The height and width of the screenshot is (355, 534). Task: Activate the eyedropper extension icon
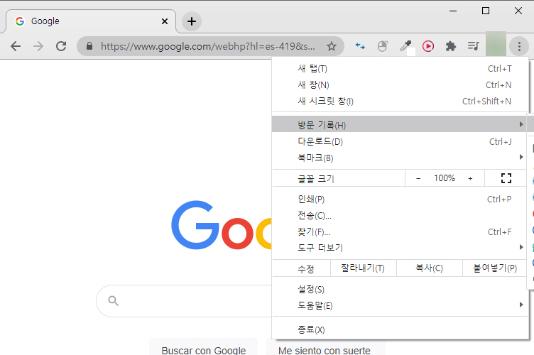405,46
